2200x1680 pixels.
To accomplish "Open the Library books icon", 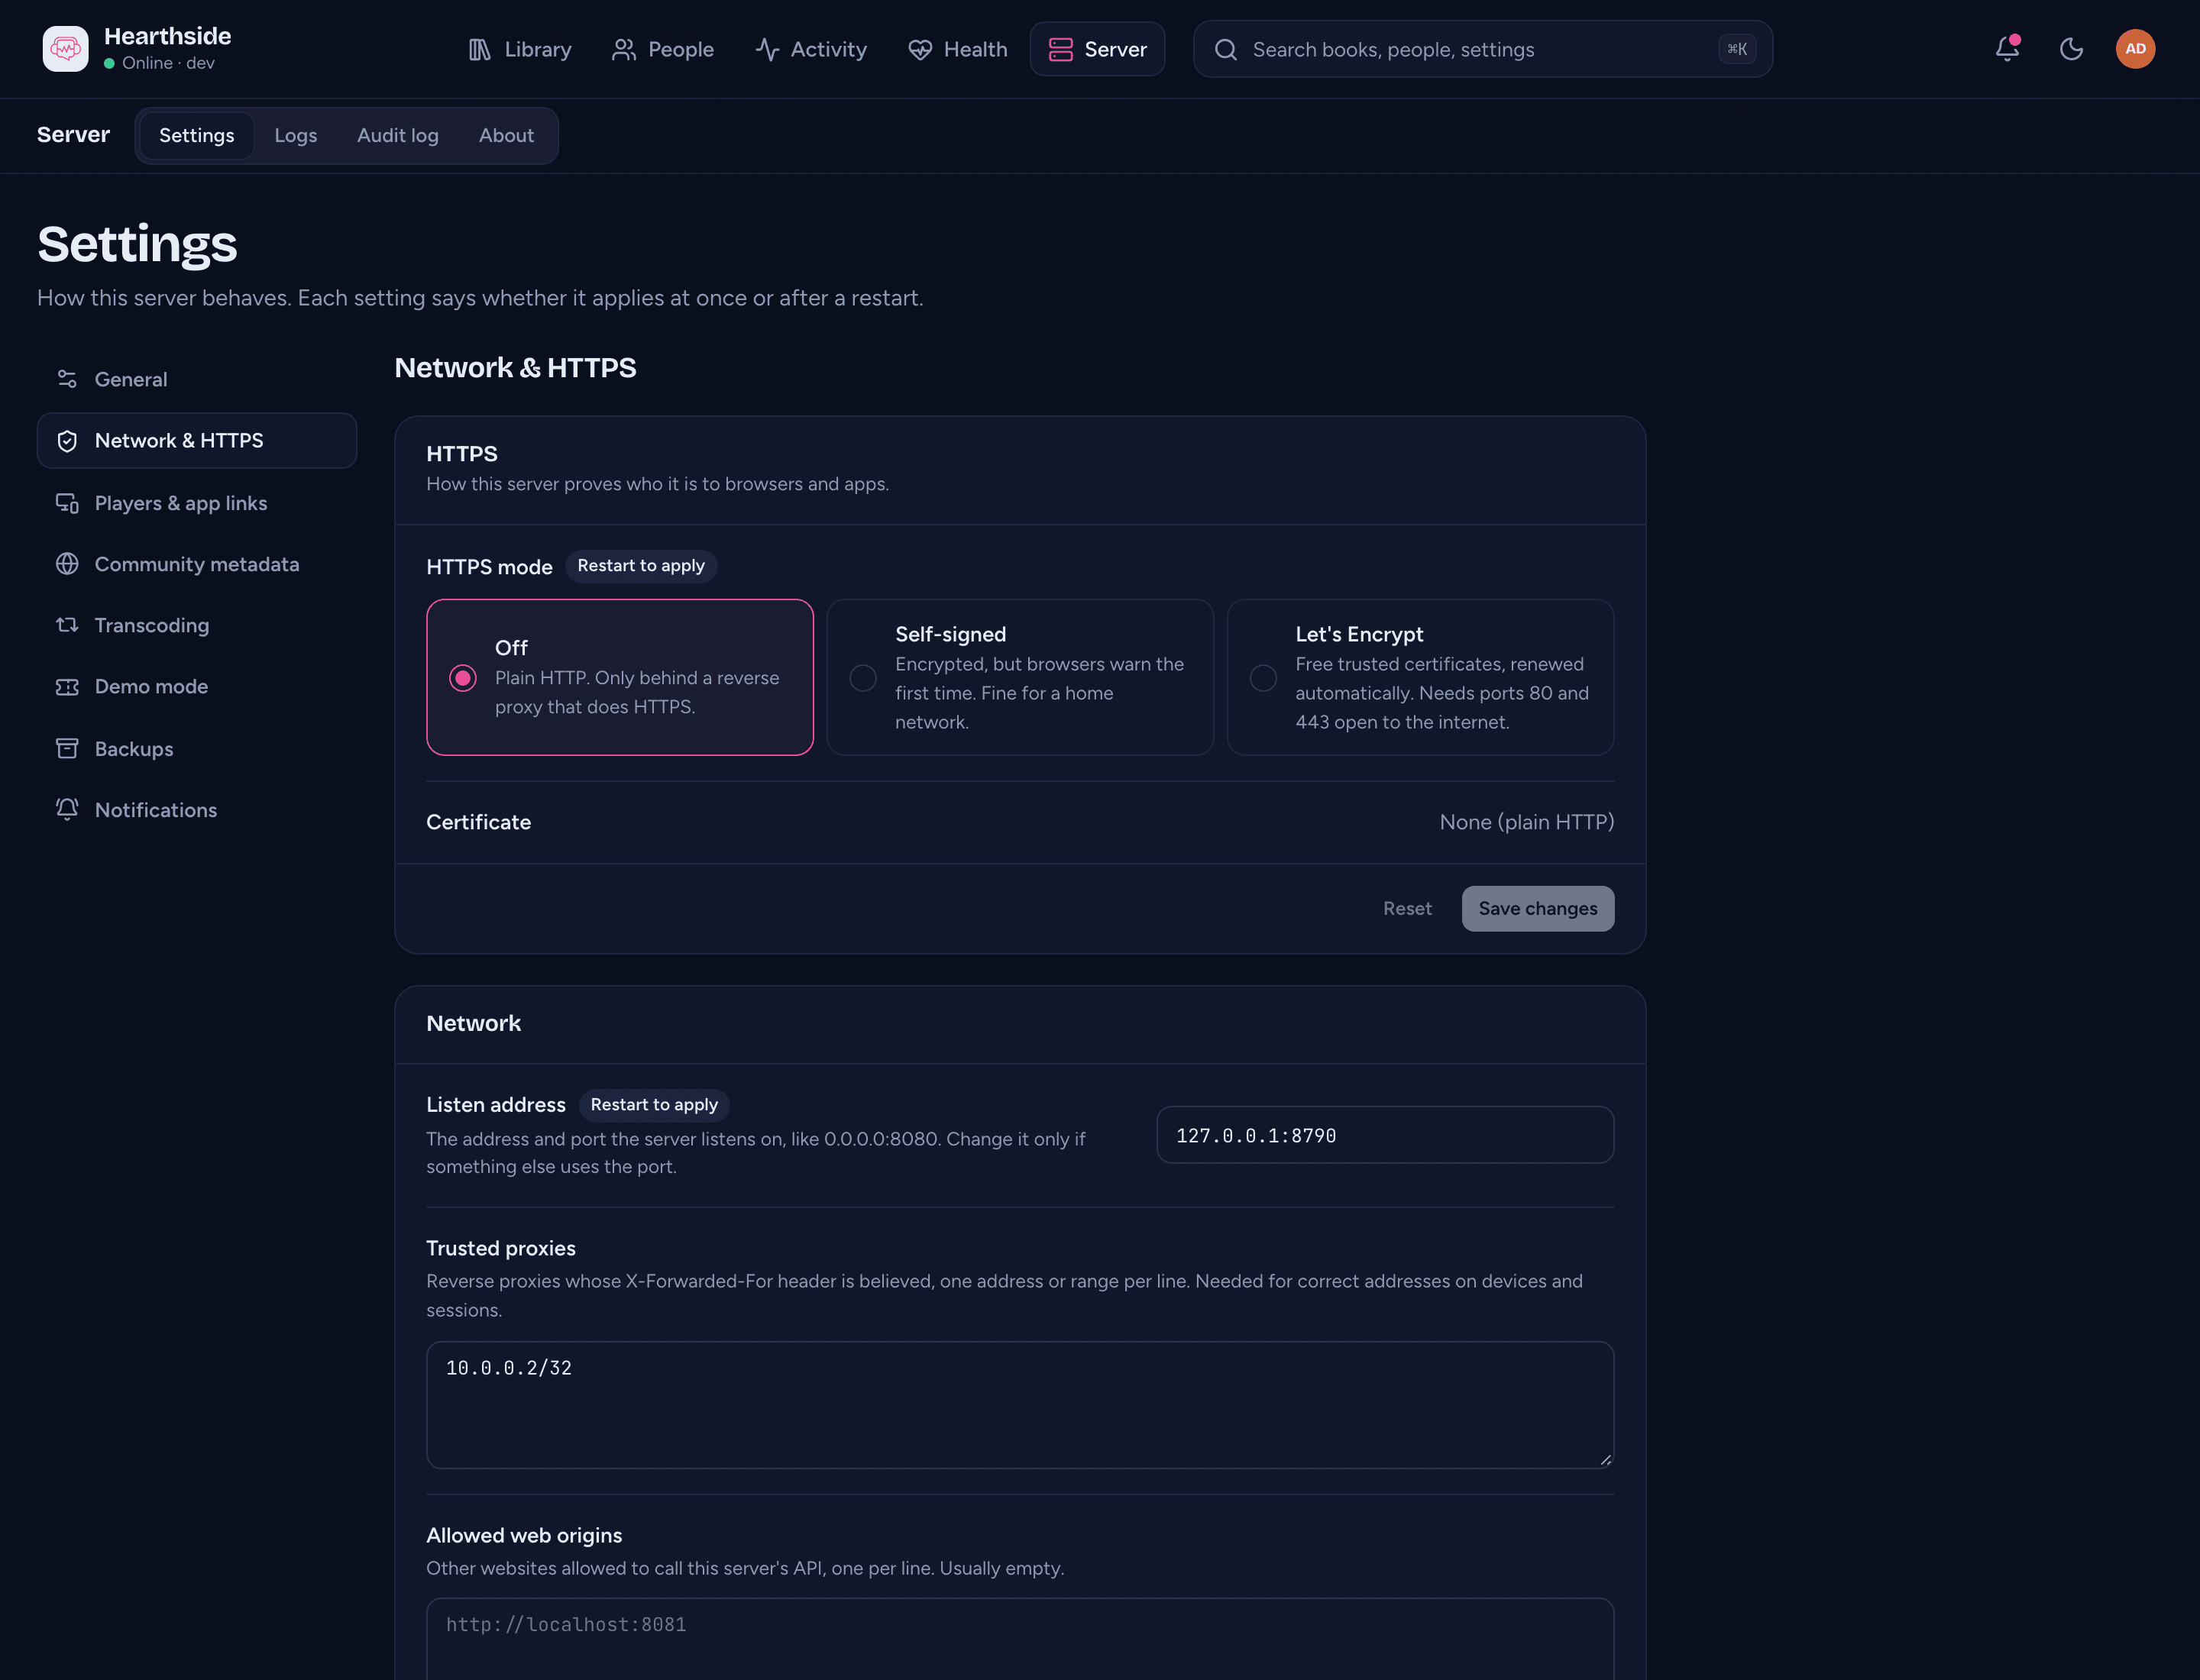I will pyautogui.click(x=479, y=49).
